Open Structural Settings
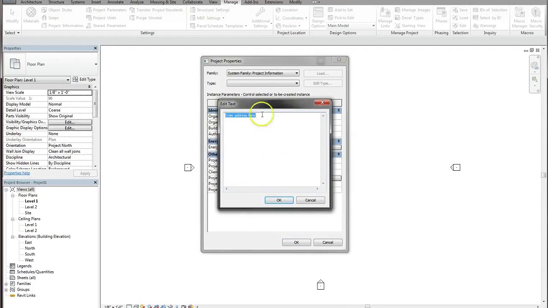Screen dimensions: 548x308 point(210,10)
